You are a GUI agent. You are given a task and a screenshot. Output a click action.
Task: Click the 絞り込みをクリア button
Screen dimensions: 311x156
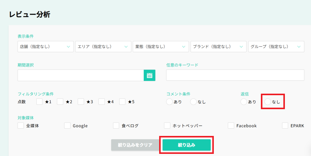[x=135, y=145]
